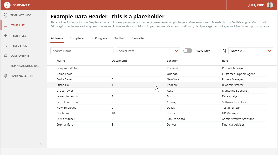The image size is (278, 155).
Task: Open Template Info via lightbulb icon
Action: (x=6, y=15)
